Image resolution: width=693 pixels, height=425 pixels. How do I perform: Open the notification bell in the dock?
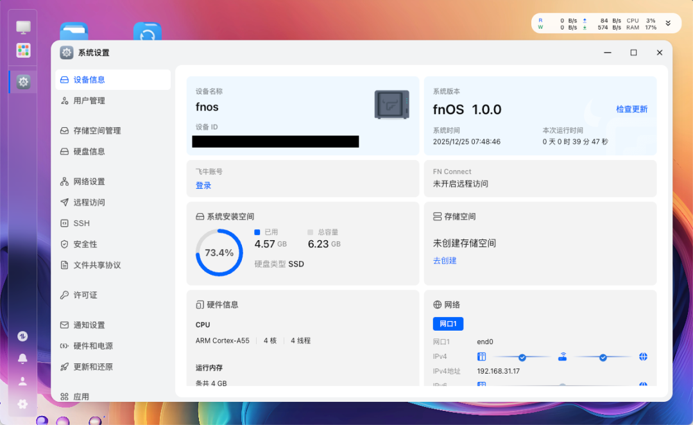[22, 358]
